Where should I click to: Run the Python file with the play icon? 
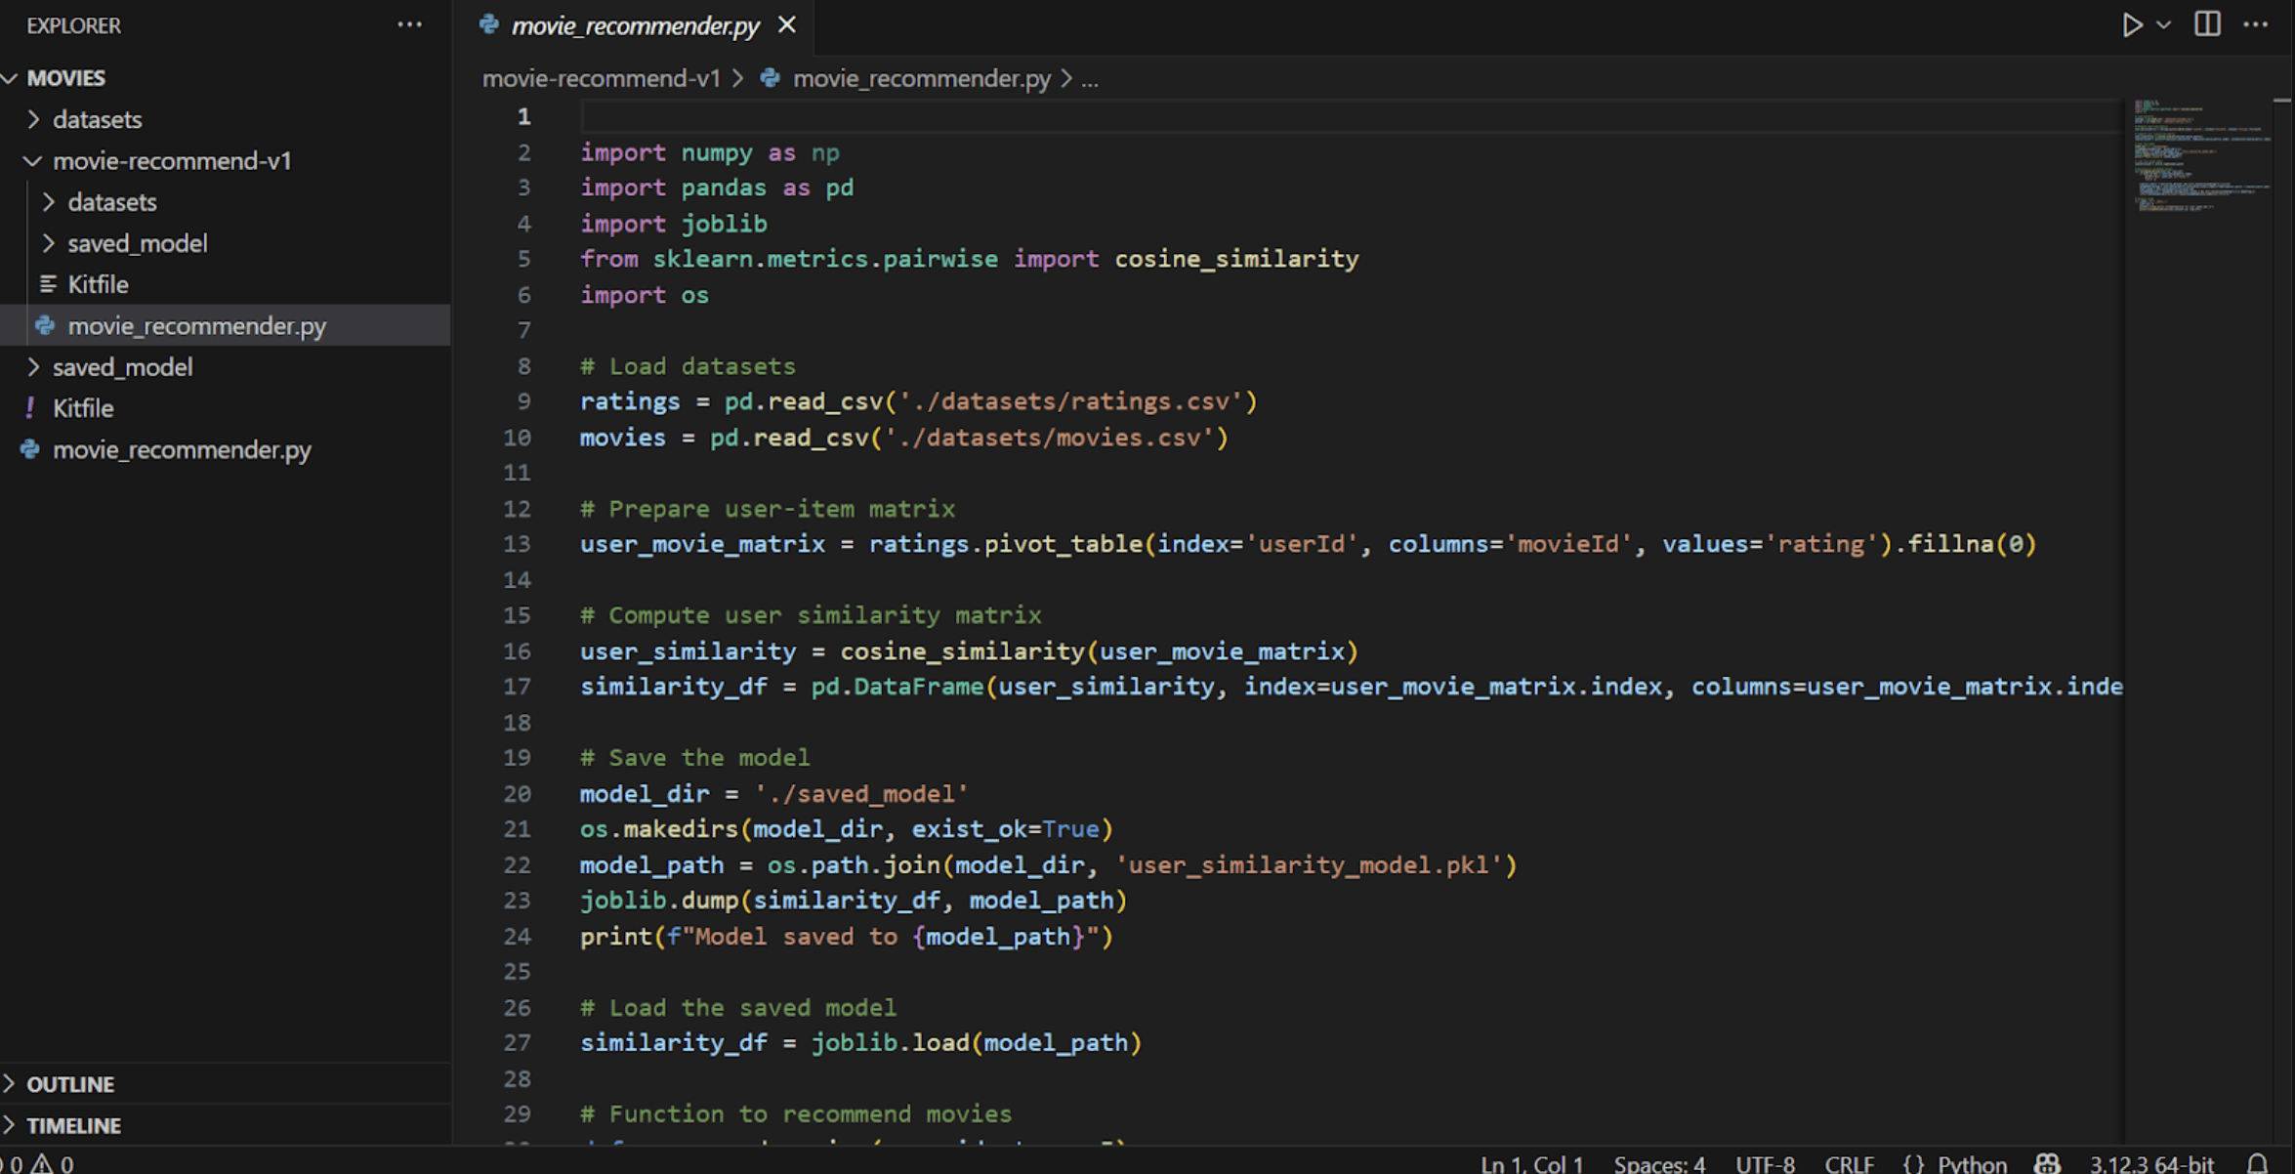coord(2132,24)
